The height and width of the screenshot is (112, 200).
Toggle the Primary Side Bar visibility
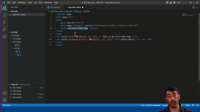point(168,2)
